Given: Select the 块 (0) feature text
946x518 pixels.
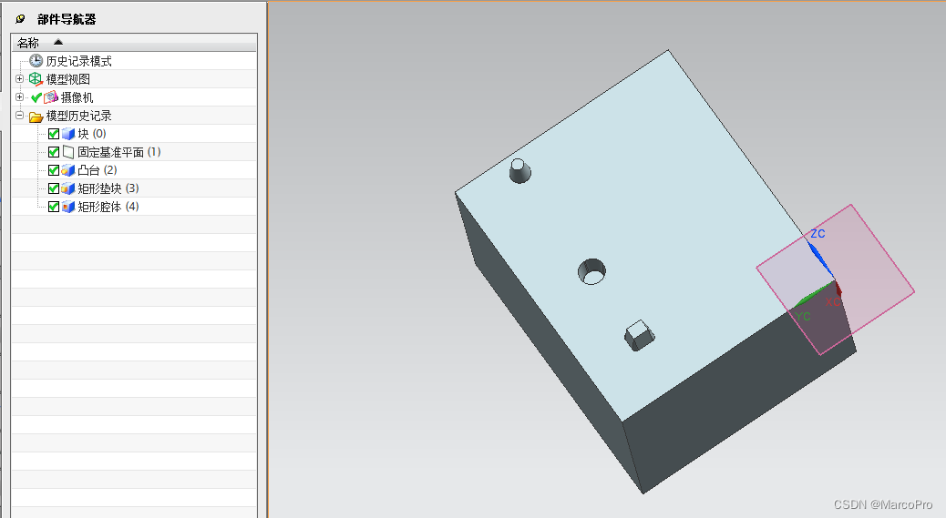Looking at the screenshot, I should click(x=92, y=134).
